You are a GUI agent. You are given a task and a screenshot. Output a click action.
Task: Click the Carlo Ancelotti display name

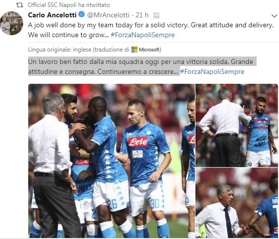pyautogui.click(x=52, y=15)
